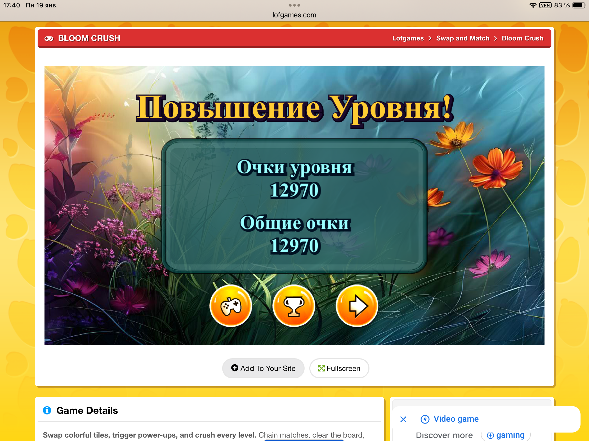Image resolution: width=589 pixels, height=441 pixels.
Task: Tap the lightning icon next to Video game
Action: click(425, 419)
